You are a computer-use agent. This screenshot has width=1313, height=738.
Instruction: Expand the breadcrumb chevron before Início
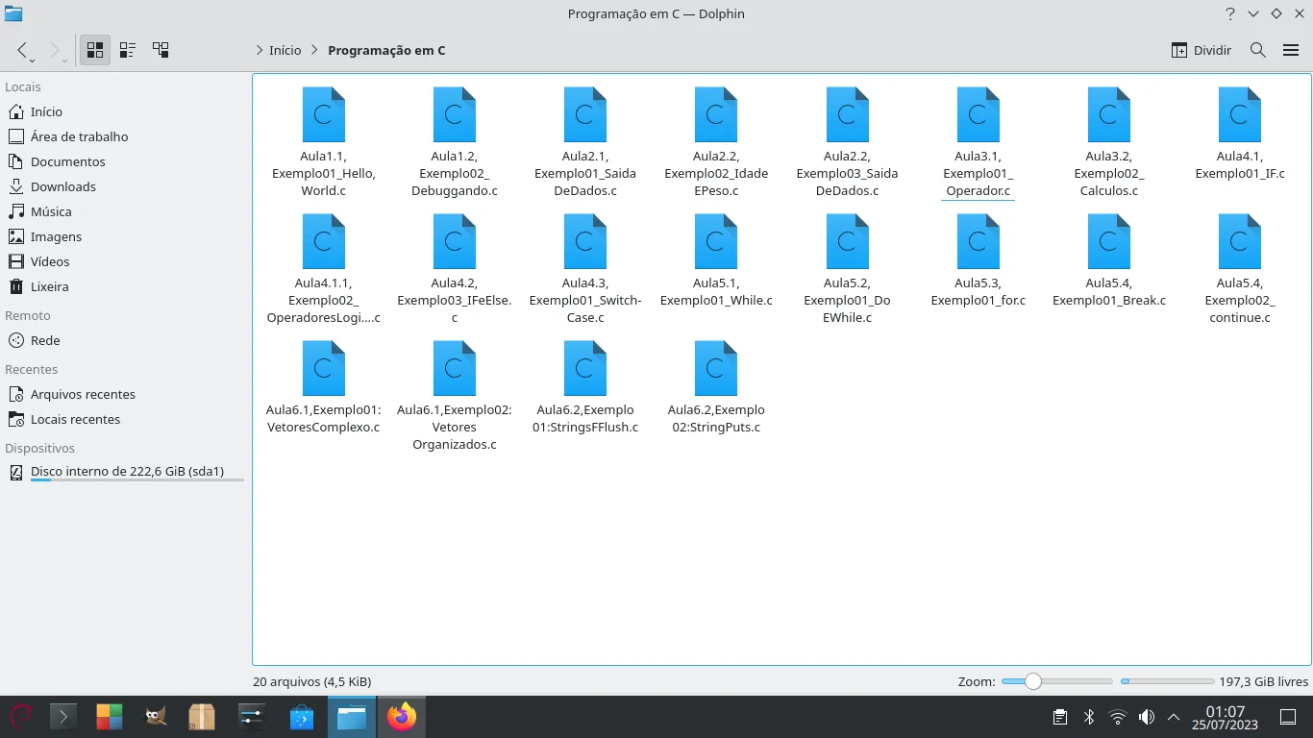260,50
